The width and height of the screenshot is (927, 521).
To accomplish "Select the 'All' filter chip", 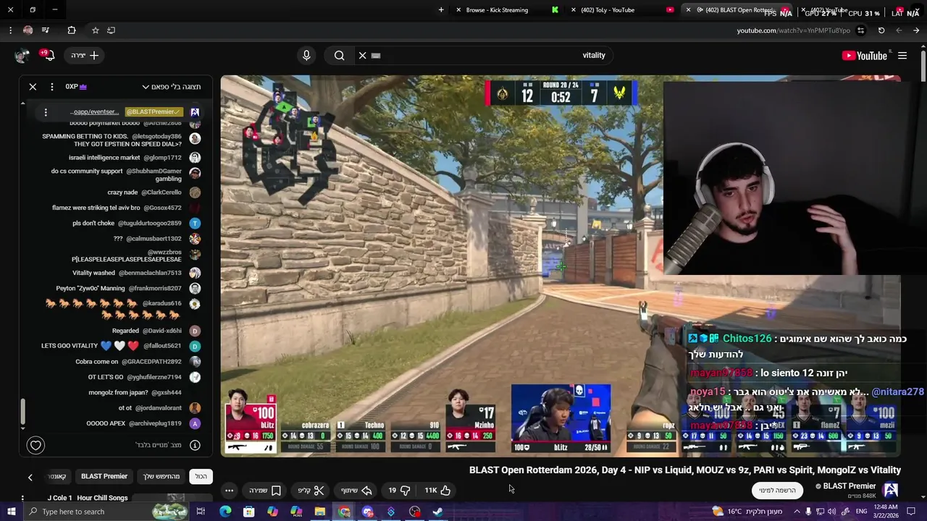I will pyautogui.click(x=201, y=476).
